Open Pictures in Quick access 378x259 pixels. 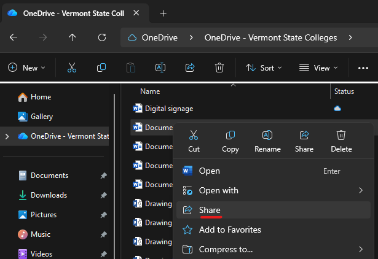55,215
